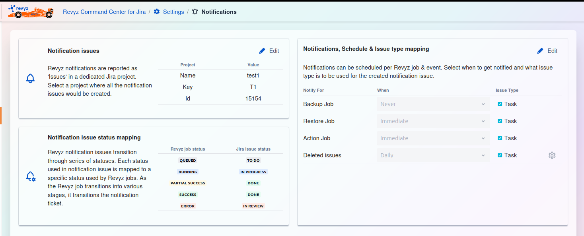Open the Action Job 'Immediate' dropdown
The image size is (584, 236).
[433, 138]
